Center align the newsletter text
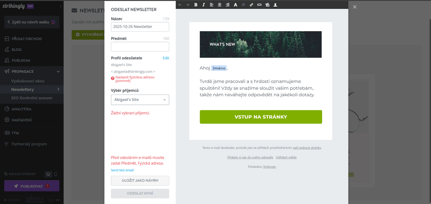431x204 pixels. (219, 5)
